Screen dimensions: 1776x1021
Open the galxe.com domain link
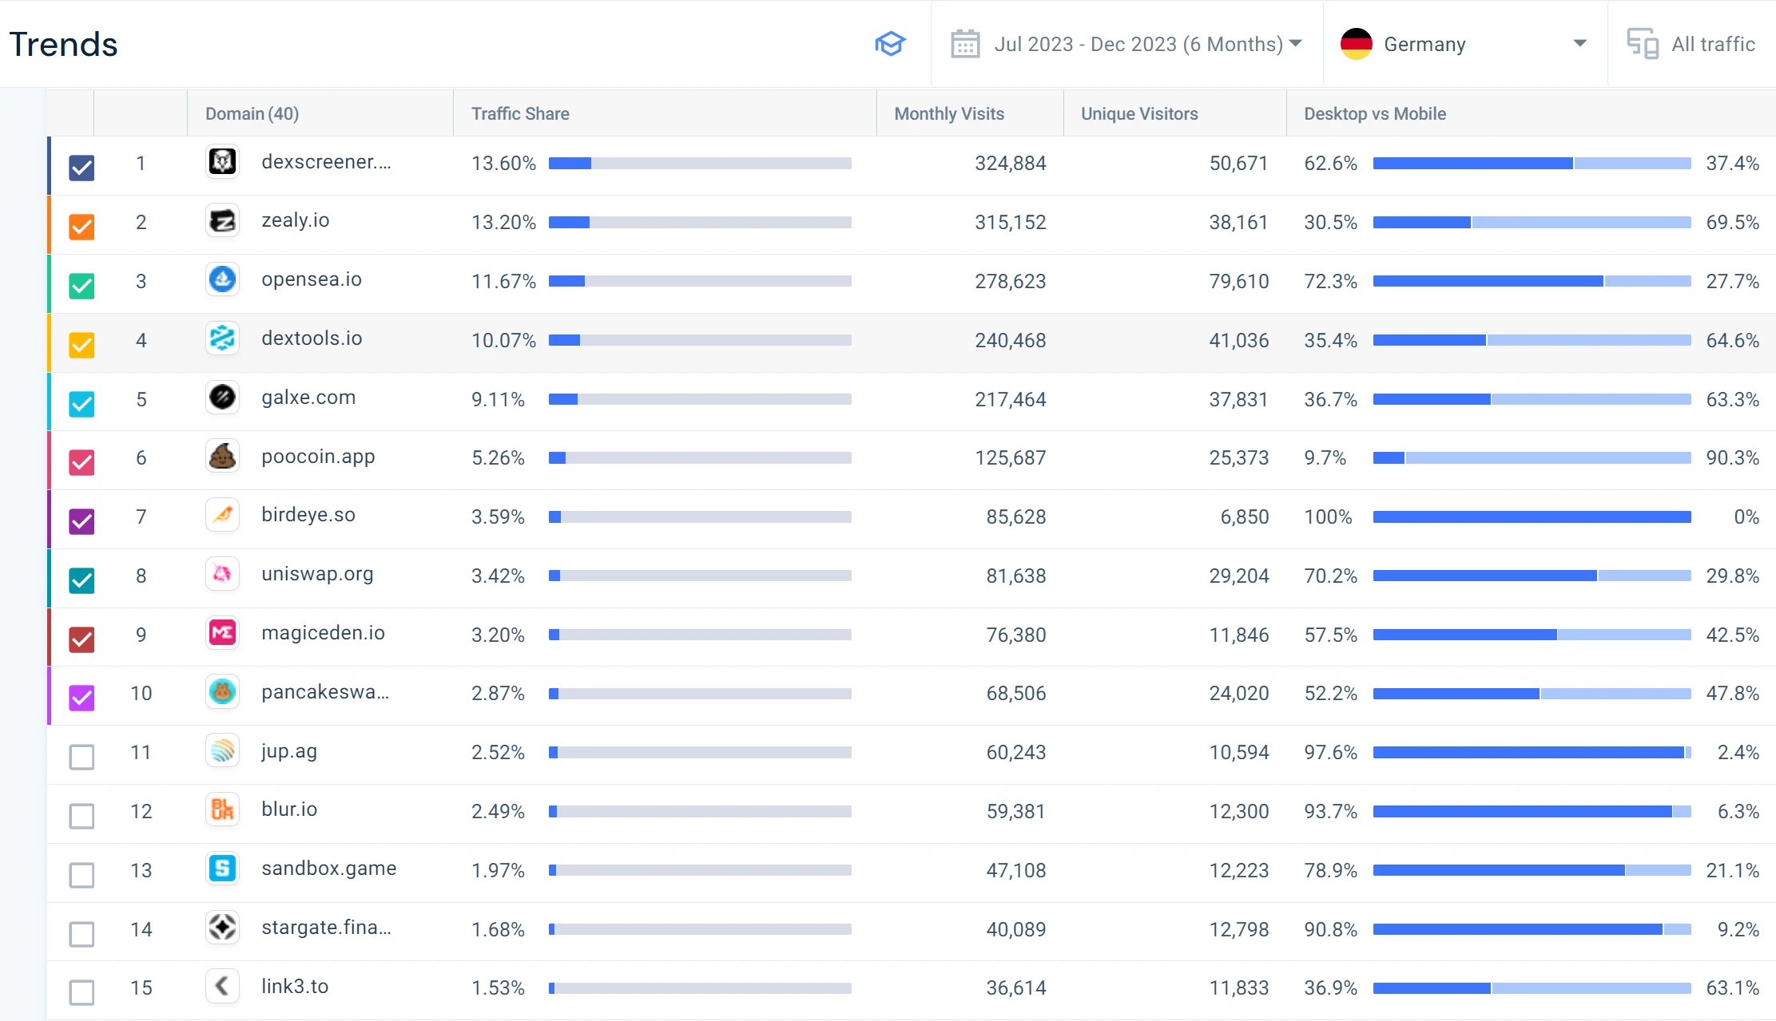click(308, 398)
